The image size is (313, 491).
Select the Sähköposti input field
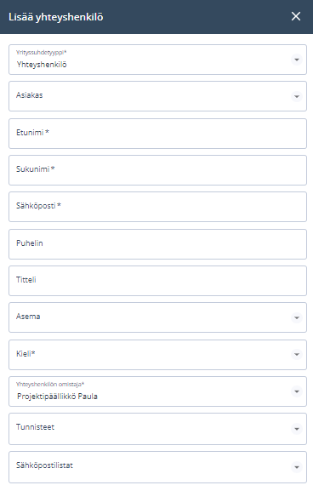[x=157, y=207]
